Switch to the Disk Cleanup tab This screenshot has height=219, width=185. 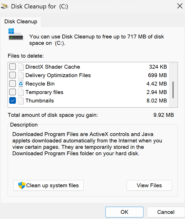coord(21,22)
